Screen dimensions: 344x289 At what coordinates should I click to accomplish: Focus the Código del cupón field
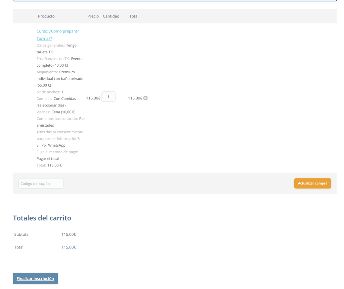[41, 183]
